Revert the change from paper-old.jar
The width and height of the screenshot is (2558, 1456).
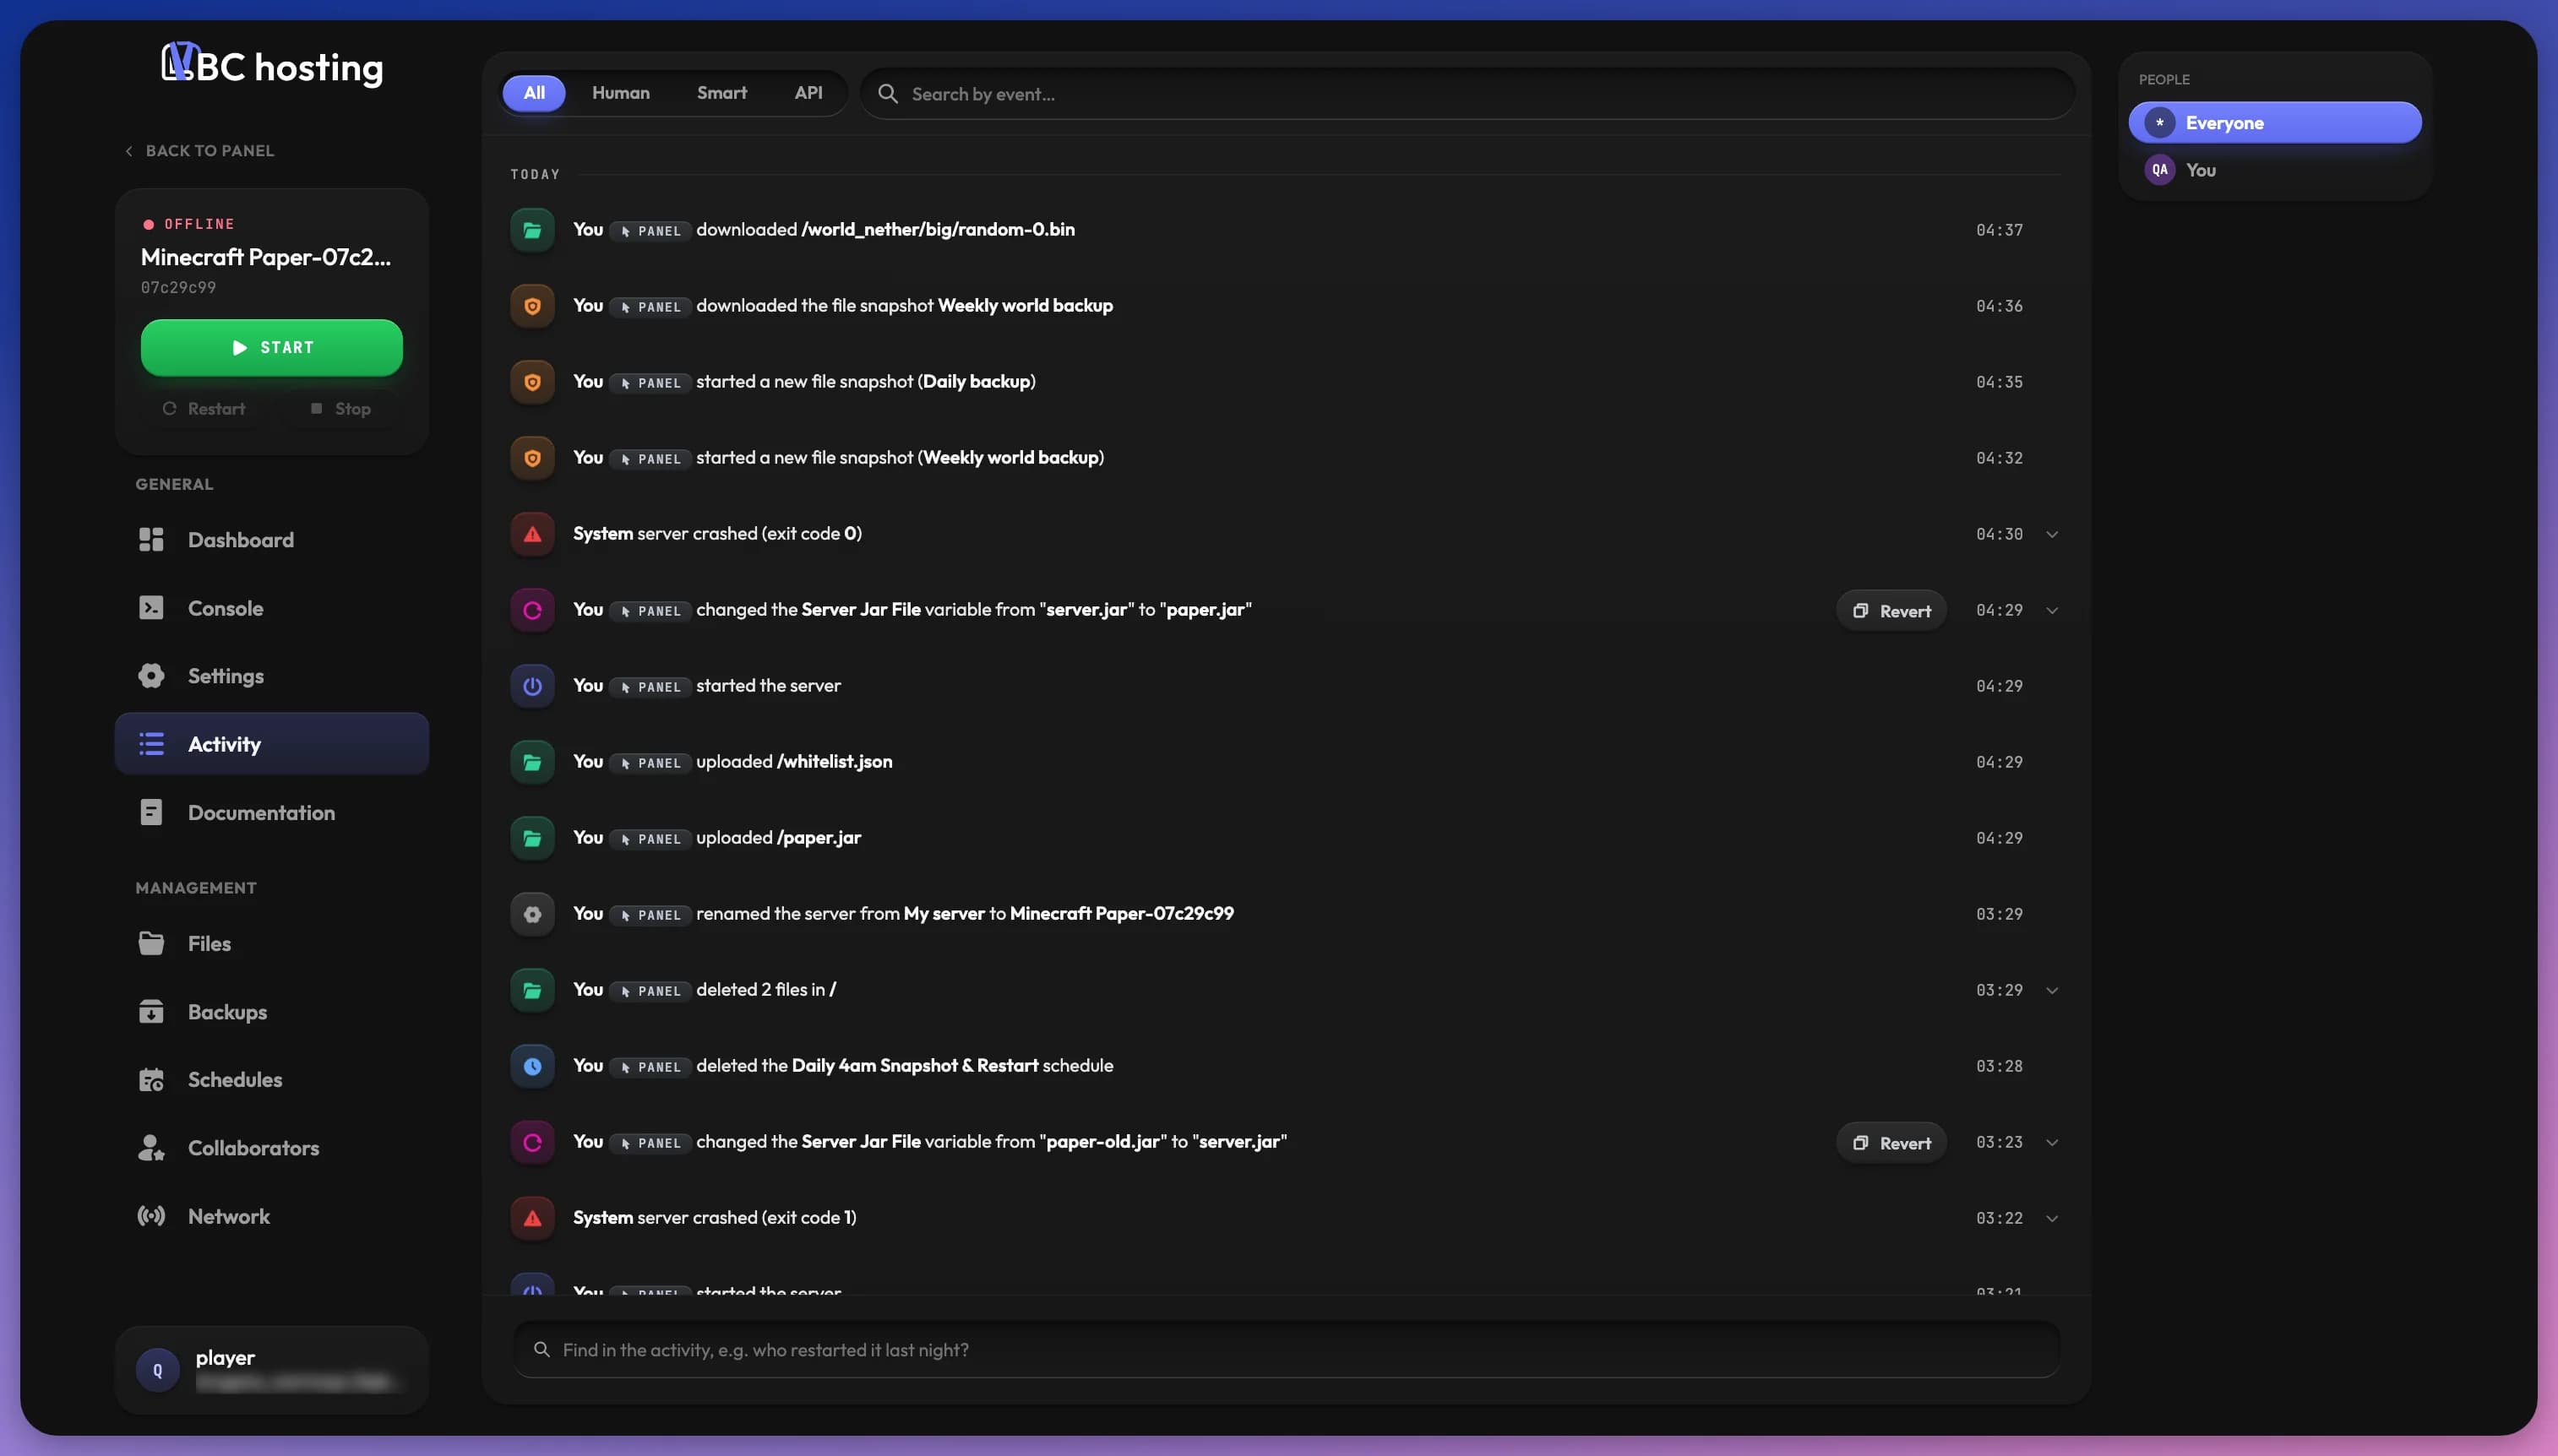point(1891,1143)
